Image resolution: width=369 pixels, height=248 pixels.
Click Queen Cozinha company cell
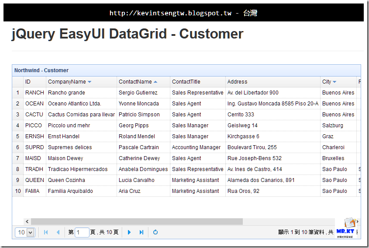point(81,180)
